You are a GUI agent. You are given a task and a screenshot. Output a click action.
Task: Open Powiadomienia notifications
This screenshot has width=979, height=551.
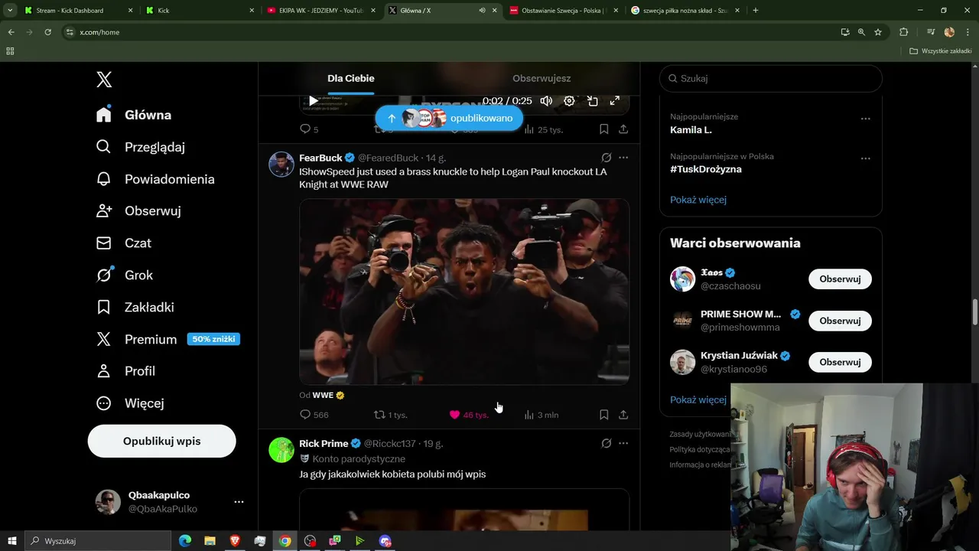(155, 179)
